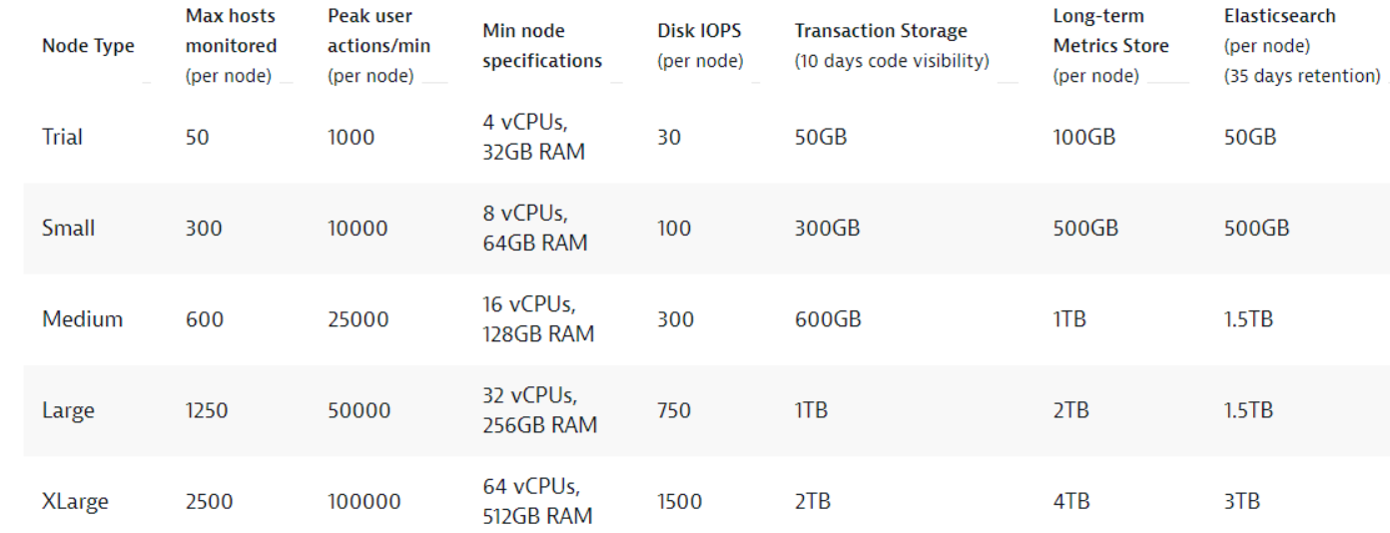Select the "64 vCPUs, 512GB RAM" cell
Viewport: 1390px width, 533px height.
539,501
